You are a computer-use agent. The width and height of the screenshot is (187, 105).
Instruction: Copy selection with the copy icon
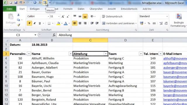coord(18,20)
